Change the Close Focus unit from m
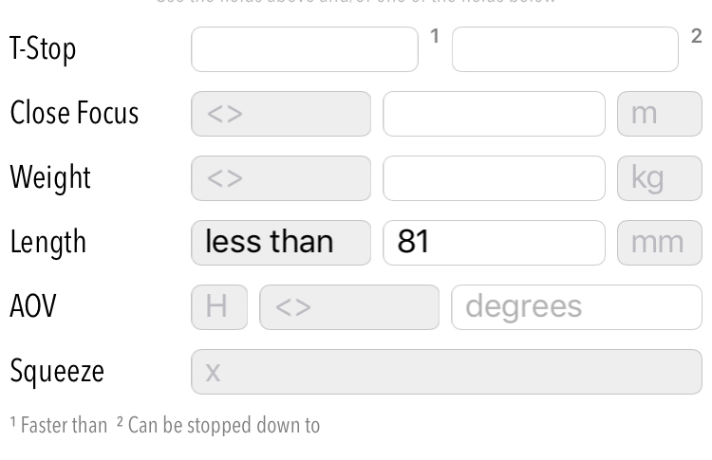 [660, 114]
